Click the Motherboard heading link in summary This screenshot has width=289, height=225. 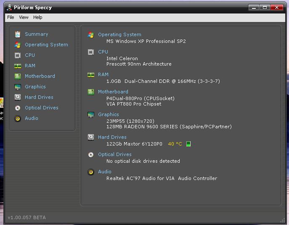point(113,92)
